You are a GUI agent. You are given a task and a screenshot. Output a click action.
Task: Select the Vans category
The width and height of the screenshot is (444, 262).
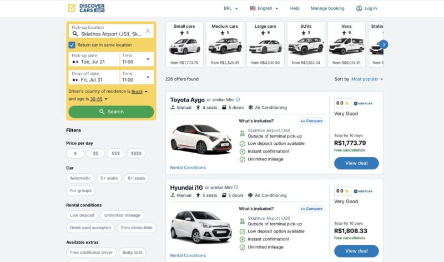[x=346, y=44]
